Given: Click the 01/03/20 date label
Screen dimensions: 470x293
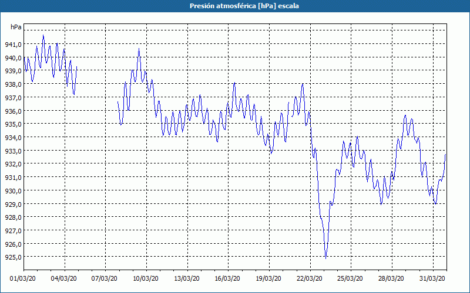Looking at the screenshot, I should 23,279.
